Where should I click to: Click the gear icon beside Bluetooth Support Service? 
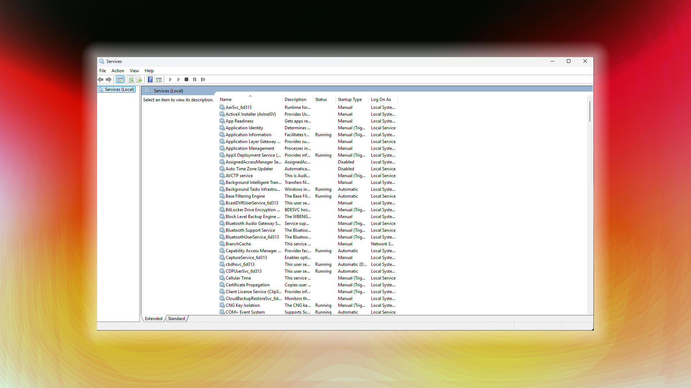(222, 230)
